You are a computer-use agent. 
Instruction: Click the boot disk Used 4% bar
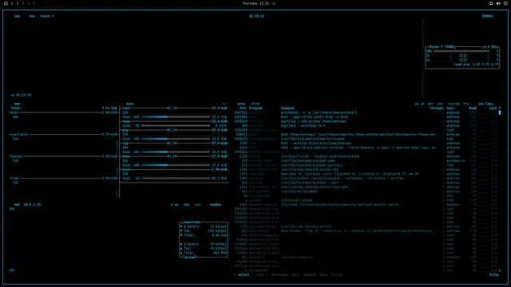176,179
